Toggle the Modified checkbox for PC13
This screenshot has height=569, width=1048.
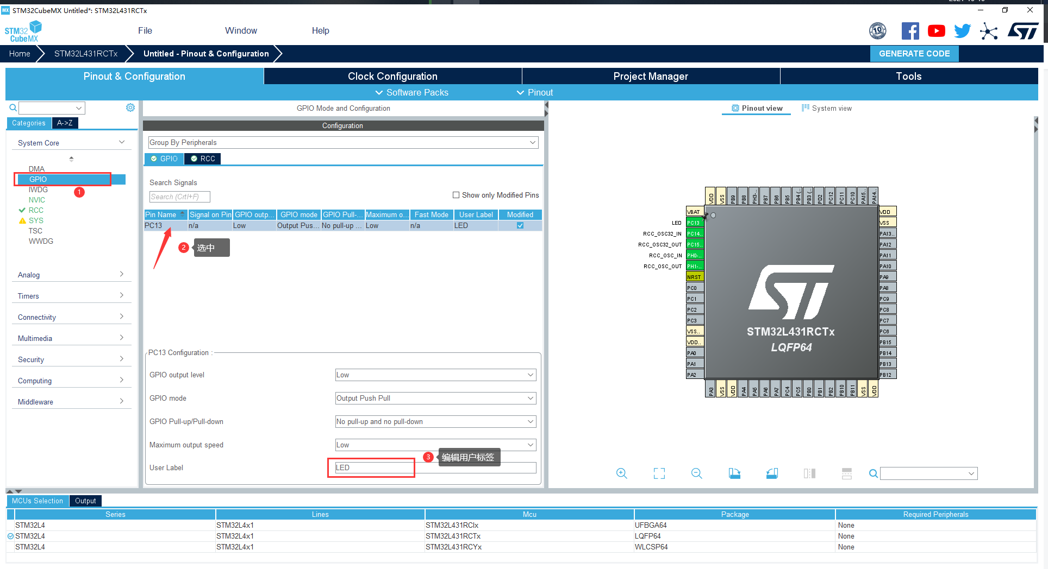coord(520,225)
